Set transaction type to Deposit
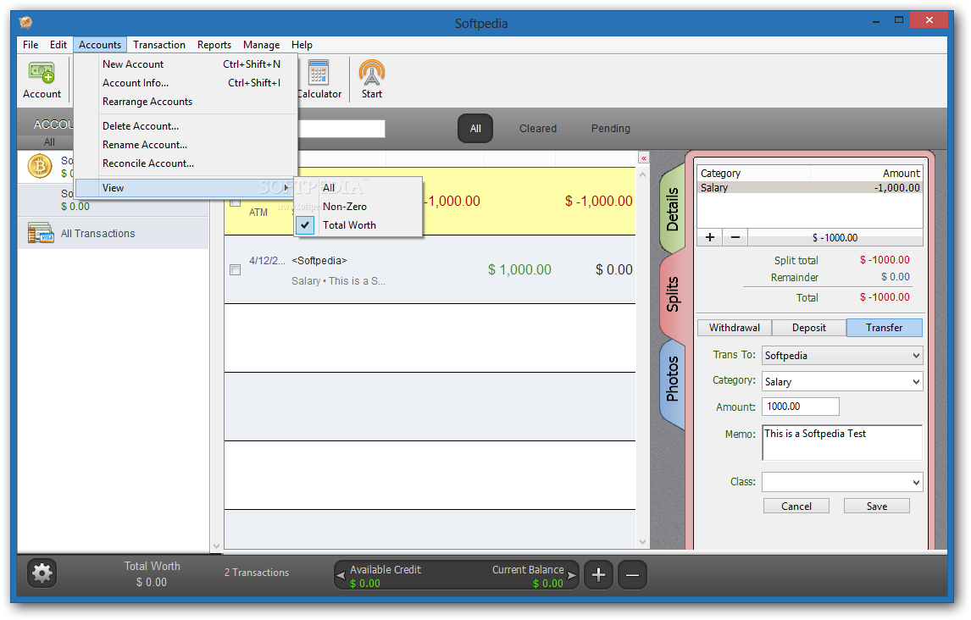Screen dimensions: 971x620 pos(809,328)
